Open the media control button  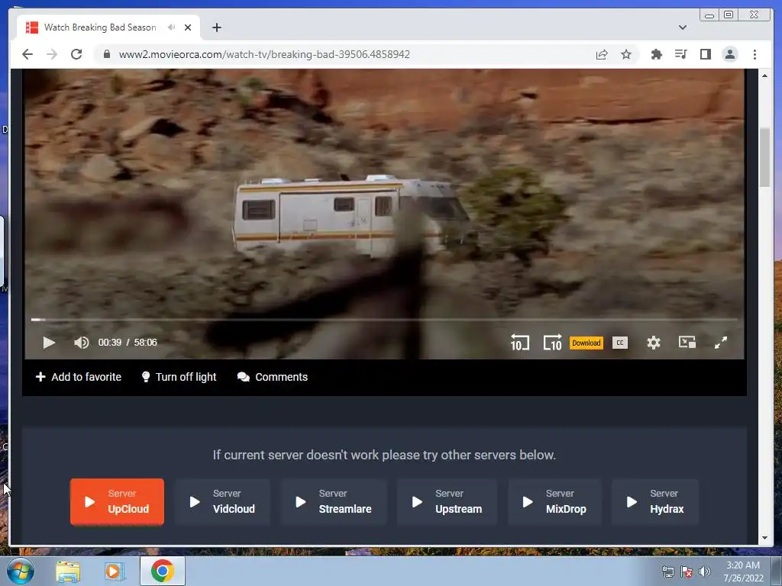coord(680,54)
